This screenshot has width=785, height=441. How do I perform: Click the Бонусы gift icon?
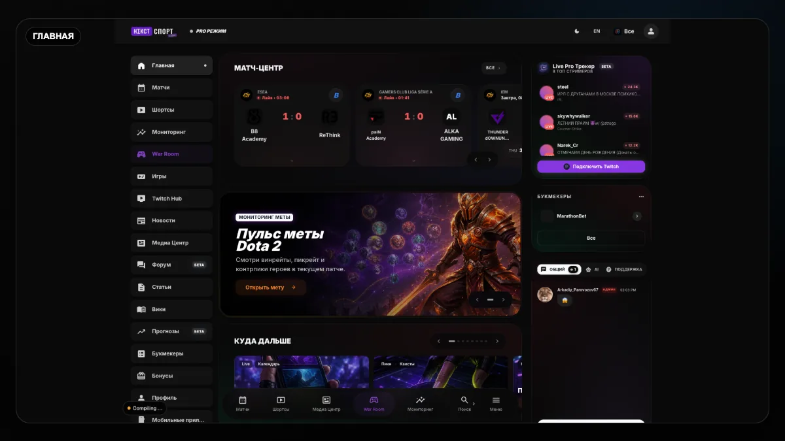(141, 376)
